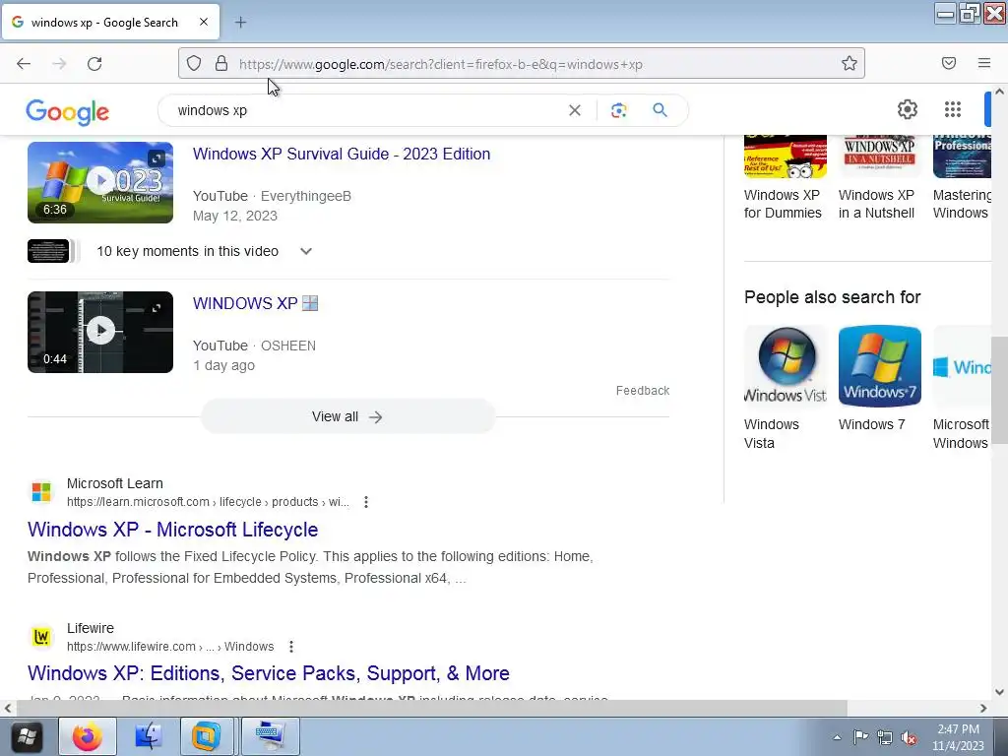Select Windows XP in a Nutshell book
This screenshot has width=1008, height=756.
(879, 177)
